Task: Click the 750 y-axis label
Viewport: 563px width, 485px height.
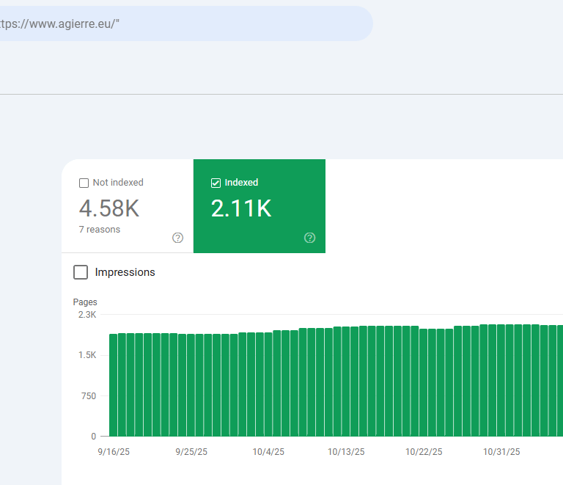Action: (88, 396)
